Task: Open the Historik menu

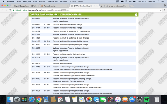Action: point(42,1)
